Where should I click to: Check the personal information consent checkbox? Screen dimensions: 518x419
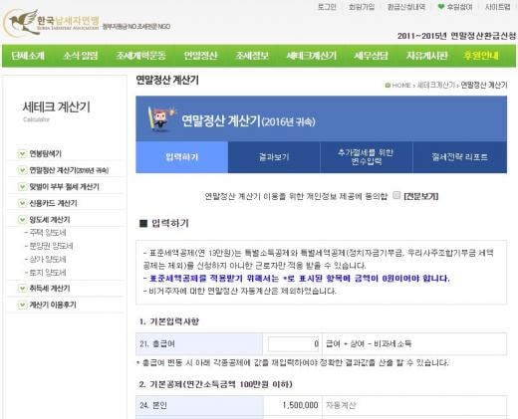point(396,195)
